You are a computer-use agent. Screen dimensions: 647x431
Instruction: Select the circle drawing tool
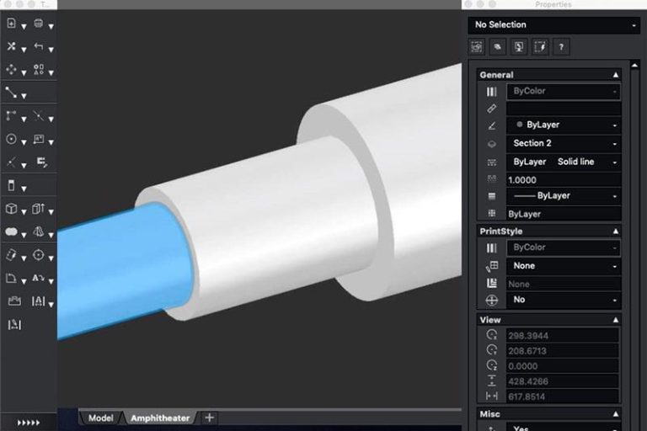point(11,139)
